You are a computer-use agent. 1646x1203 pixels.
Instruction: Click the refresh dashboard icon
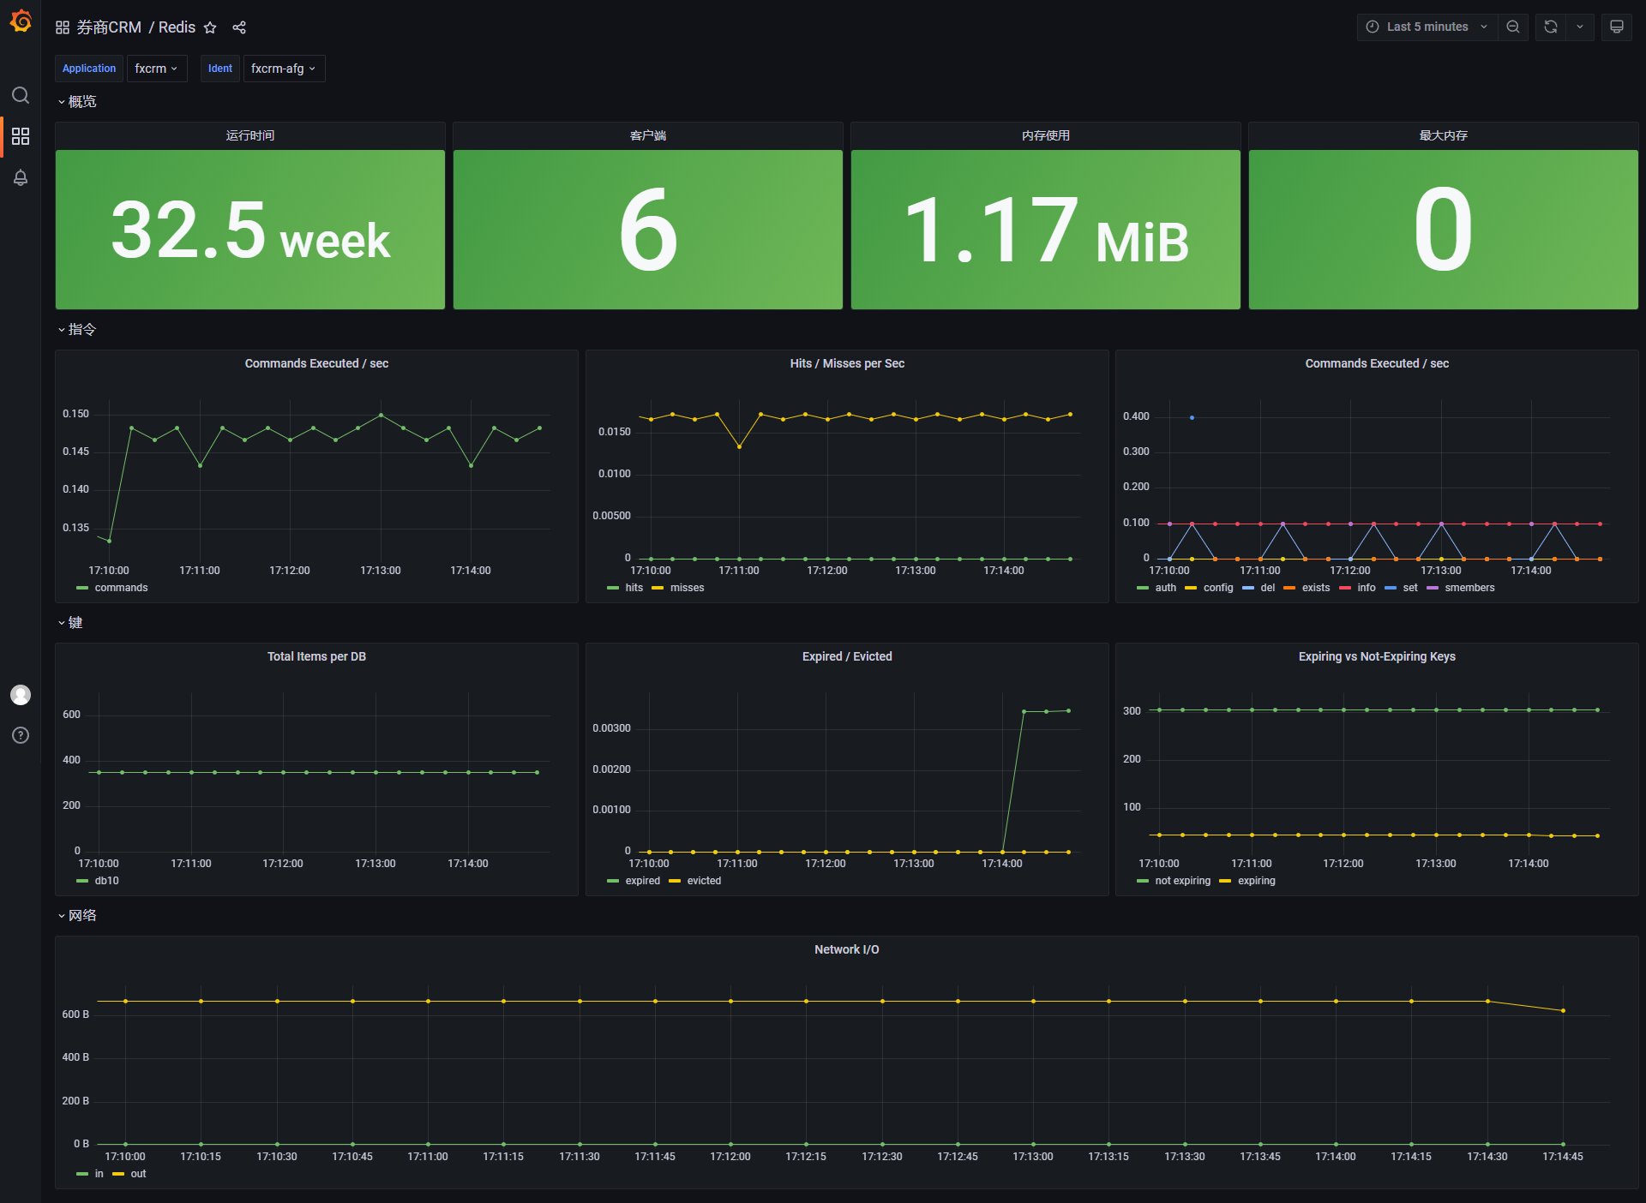pos(1551,27)
